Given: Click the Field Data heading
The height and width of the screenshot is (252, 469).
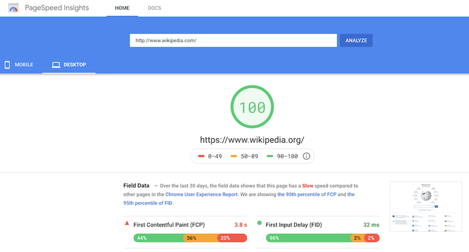Looking at the screenshot, I should pyautogui.click(x=136, y=185).
